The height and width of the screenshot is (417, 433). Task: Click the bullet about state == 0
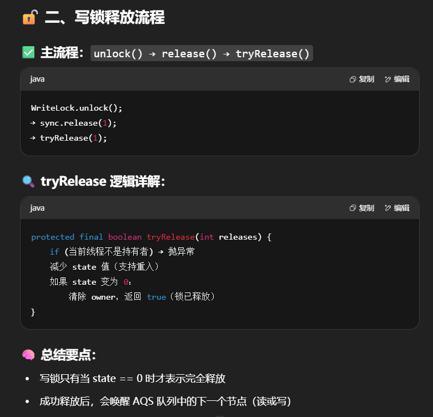tap(133, 379)
